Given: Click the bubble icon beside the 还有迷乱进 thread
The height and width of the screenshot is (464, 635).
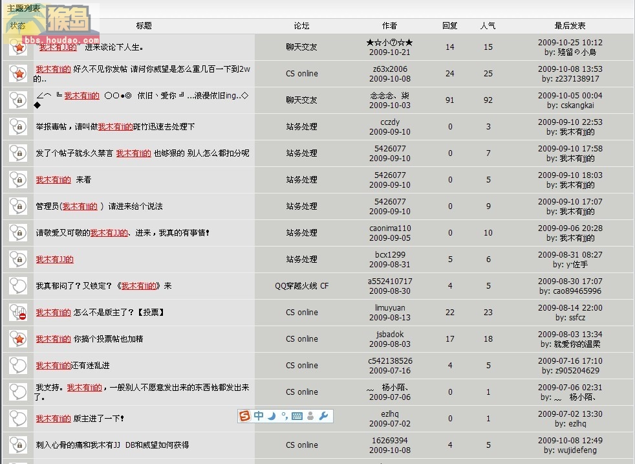Looking at the screenshot, I should coord(18,366).
